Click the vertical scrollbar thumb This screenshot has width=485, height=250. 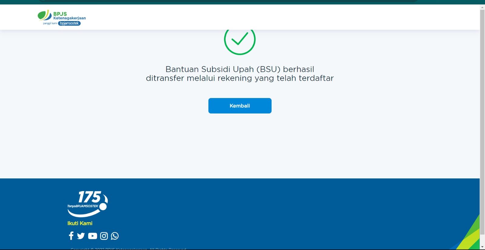click(x=482, y=121)
